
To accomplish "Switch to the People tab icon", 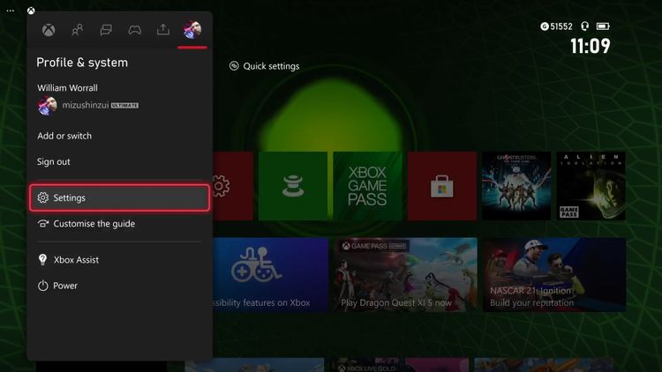I will pyautogui.click(x=78, y=30).
